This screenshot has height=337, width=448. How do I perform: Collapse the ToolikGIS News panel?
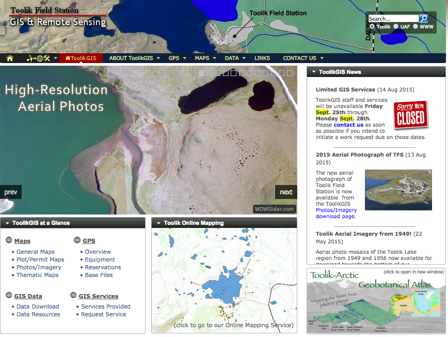pos(314,72)
